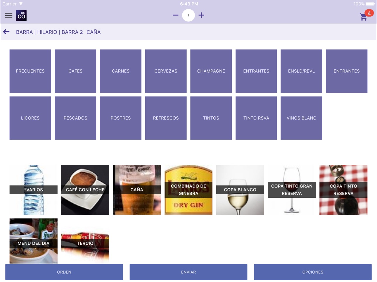Open the OPCIONES button
This screenshot has width=377, height=282.
tap(313, 272)
